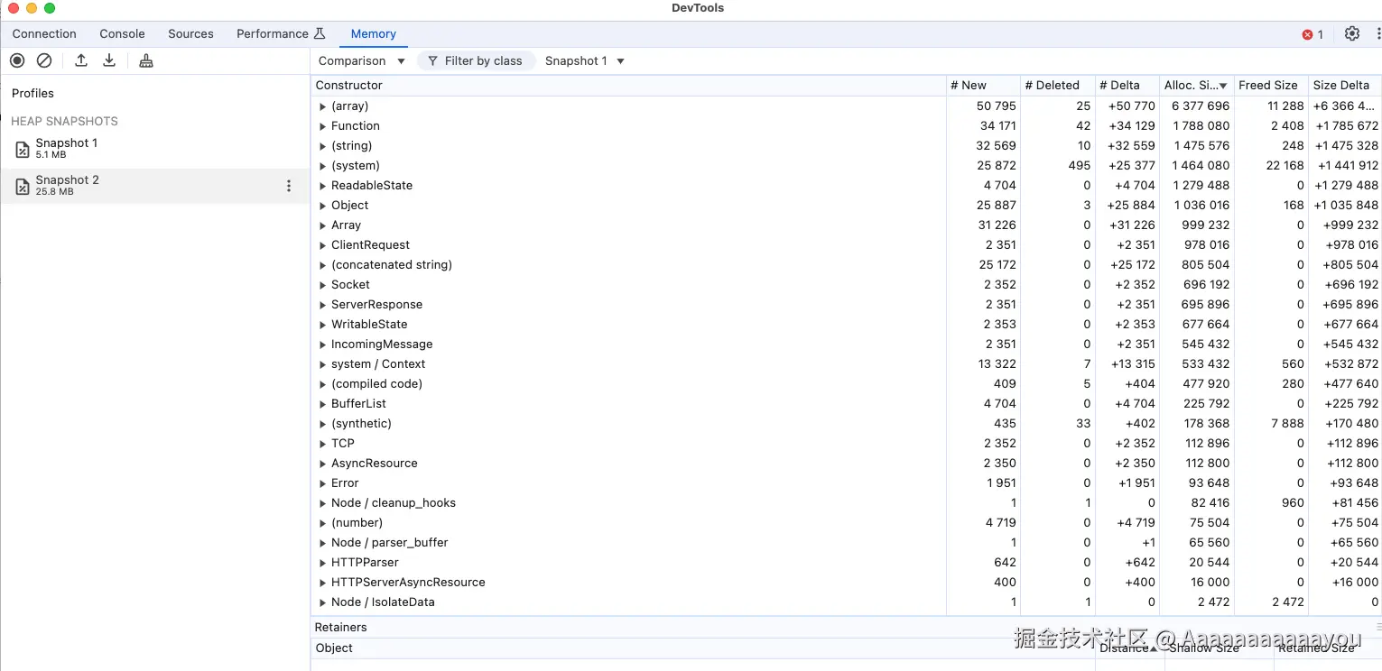
Task: Open DevTools settings gear icon
Action: tap(1351, 33)
